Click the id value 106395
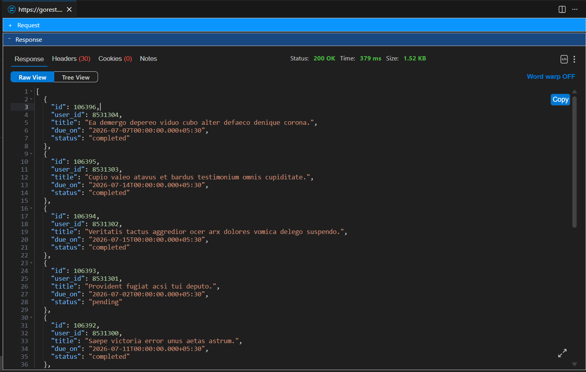 coord(85,161)
